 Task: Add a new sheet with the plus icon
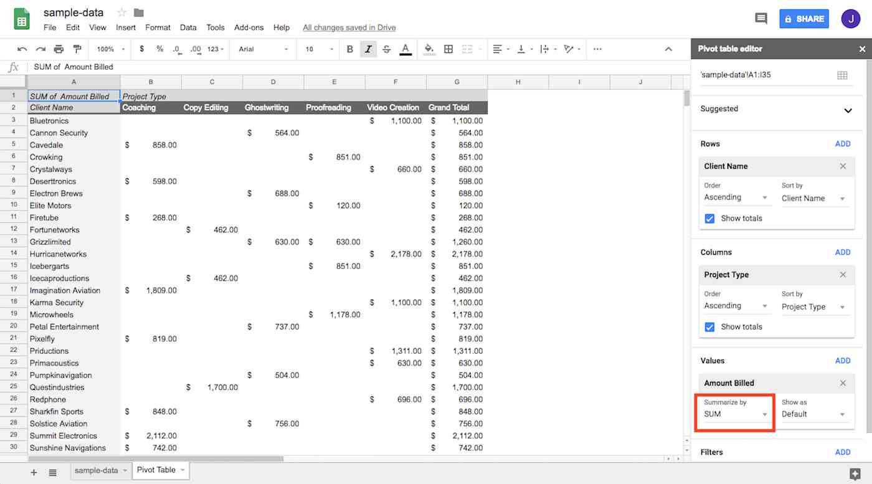pyautogui.click(x=33, y=472)
